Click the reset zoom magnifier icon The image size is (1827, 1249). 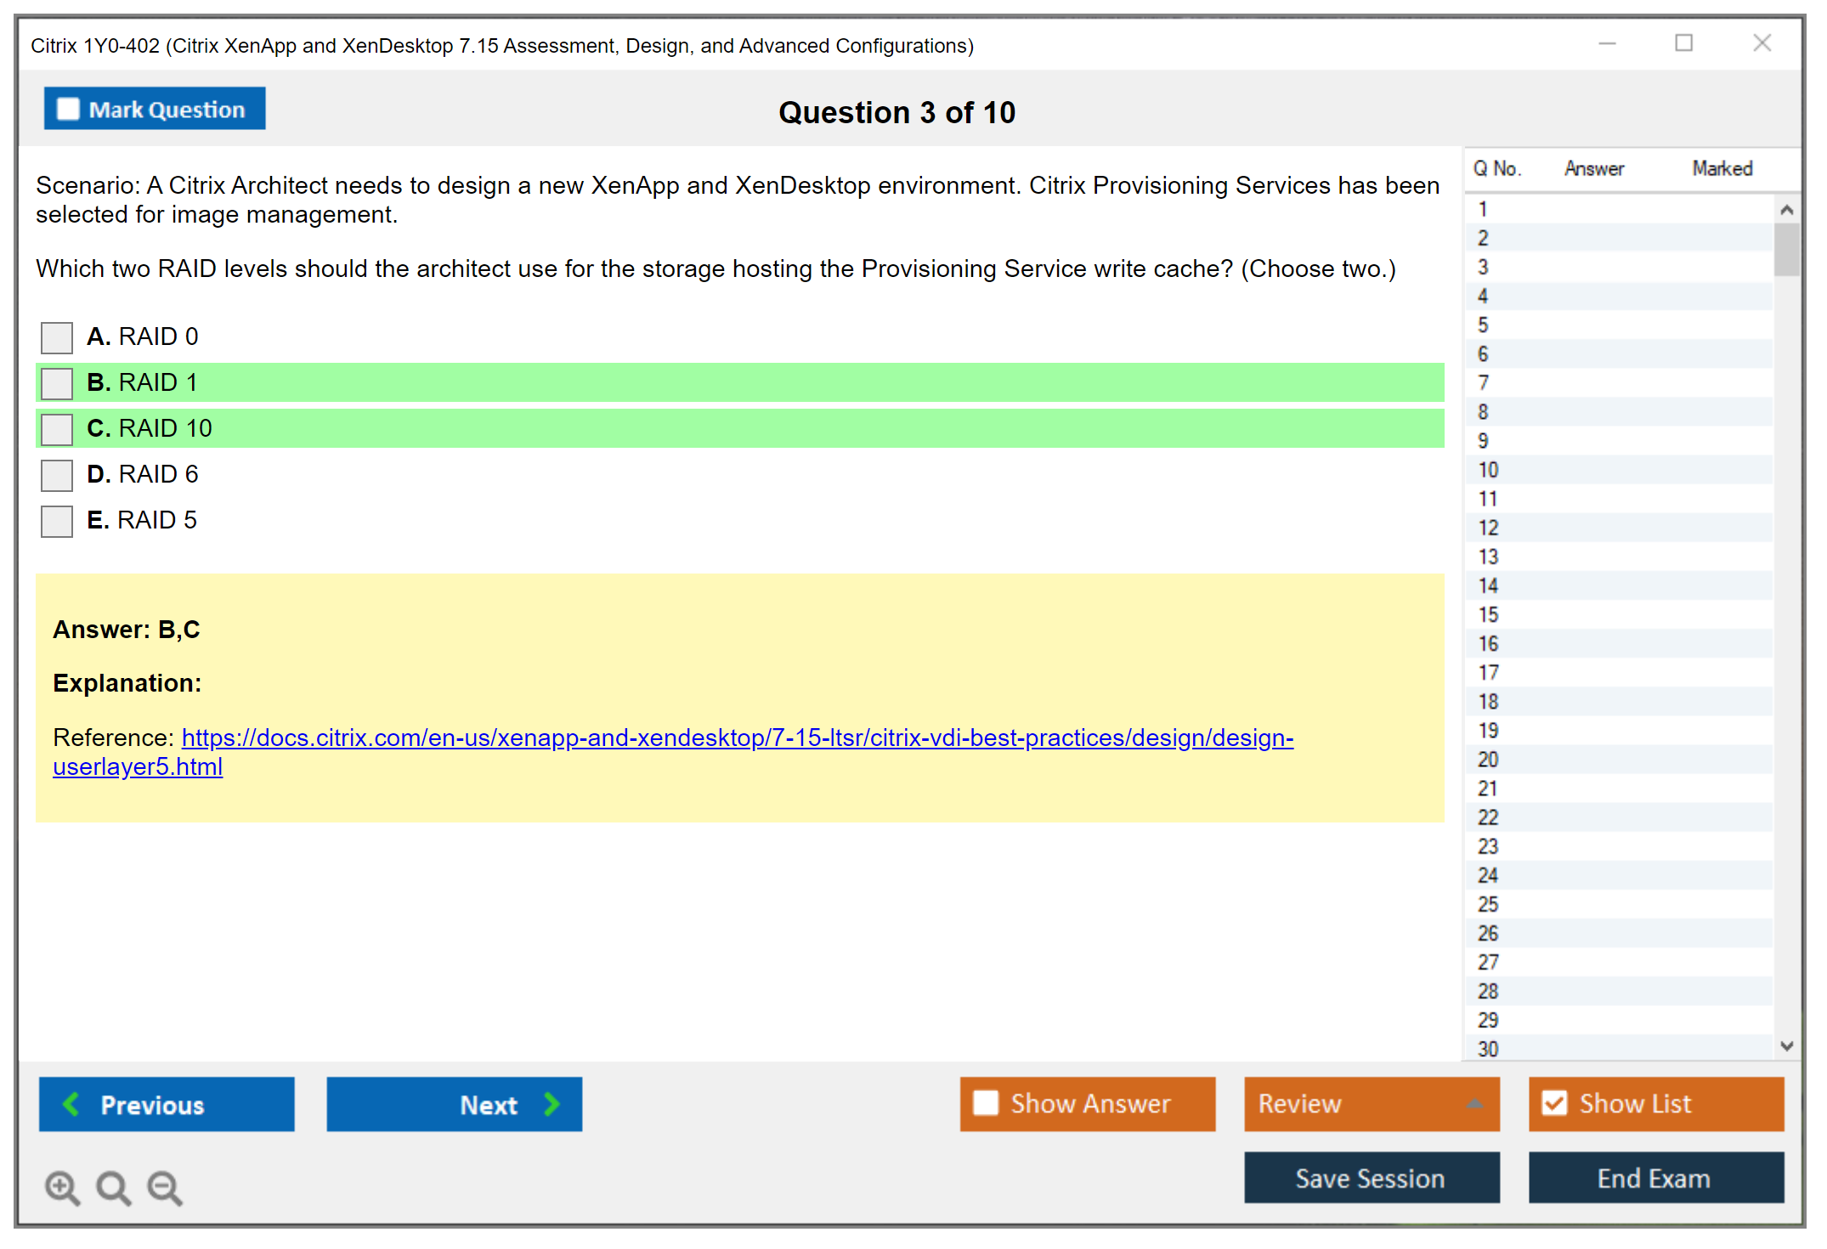(x=113, y=1187)
